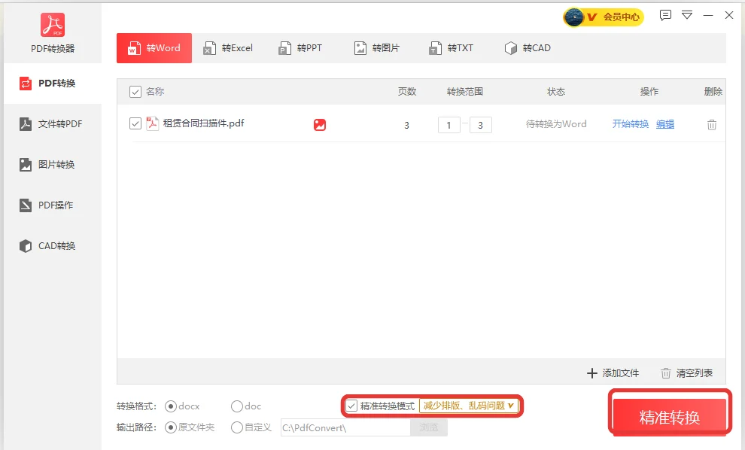Switch to the 转Excel tab

point(228,48)
